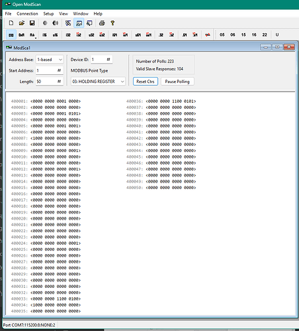299x331 pixels.
Task: Select the i64 integer format icon
Action: click(114, 35)
